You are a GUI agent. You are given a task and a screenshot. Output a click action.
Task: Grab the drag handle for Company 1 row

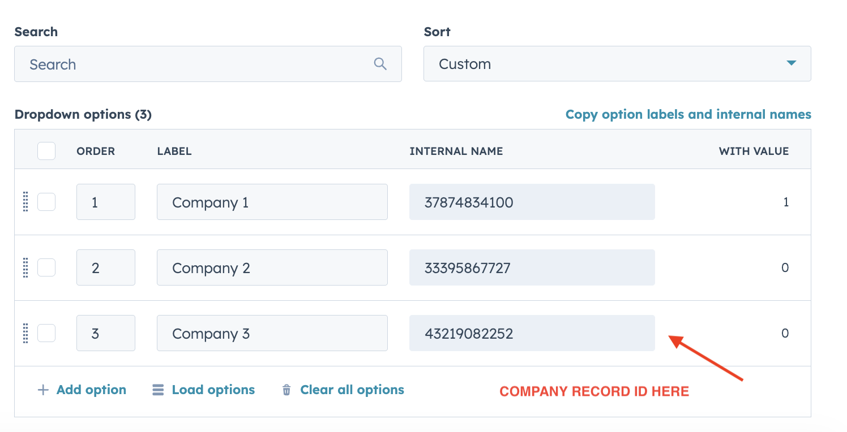pos(25,202)
